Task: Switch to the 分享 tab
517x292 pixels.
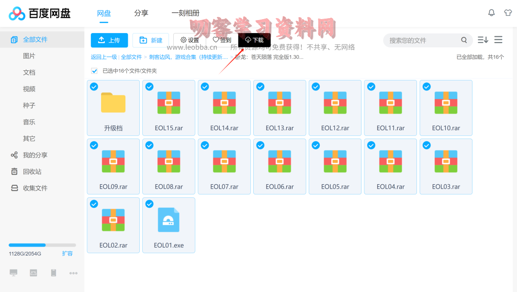Action: tap(142, 13)
